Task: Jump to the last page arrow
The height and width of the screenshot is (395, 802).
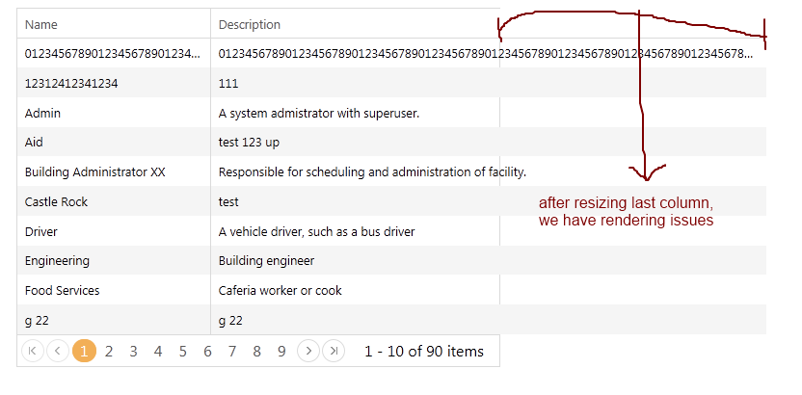Action: pos(334,352)
